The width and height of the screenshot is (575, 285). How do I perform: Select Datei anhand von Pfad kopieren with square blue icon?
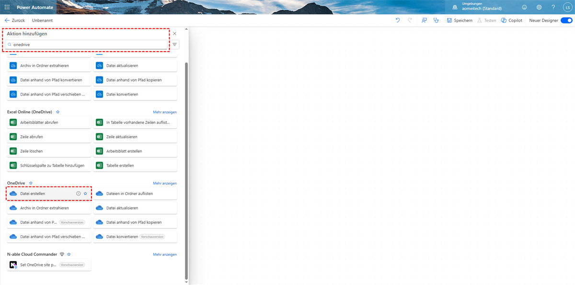pos(135,80)
